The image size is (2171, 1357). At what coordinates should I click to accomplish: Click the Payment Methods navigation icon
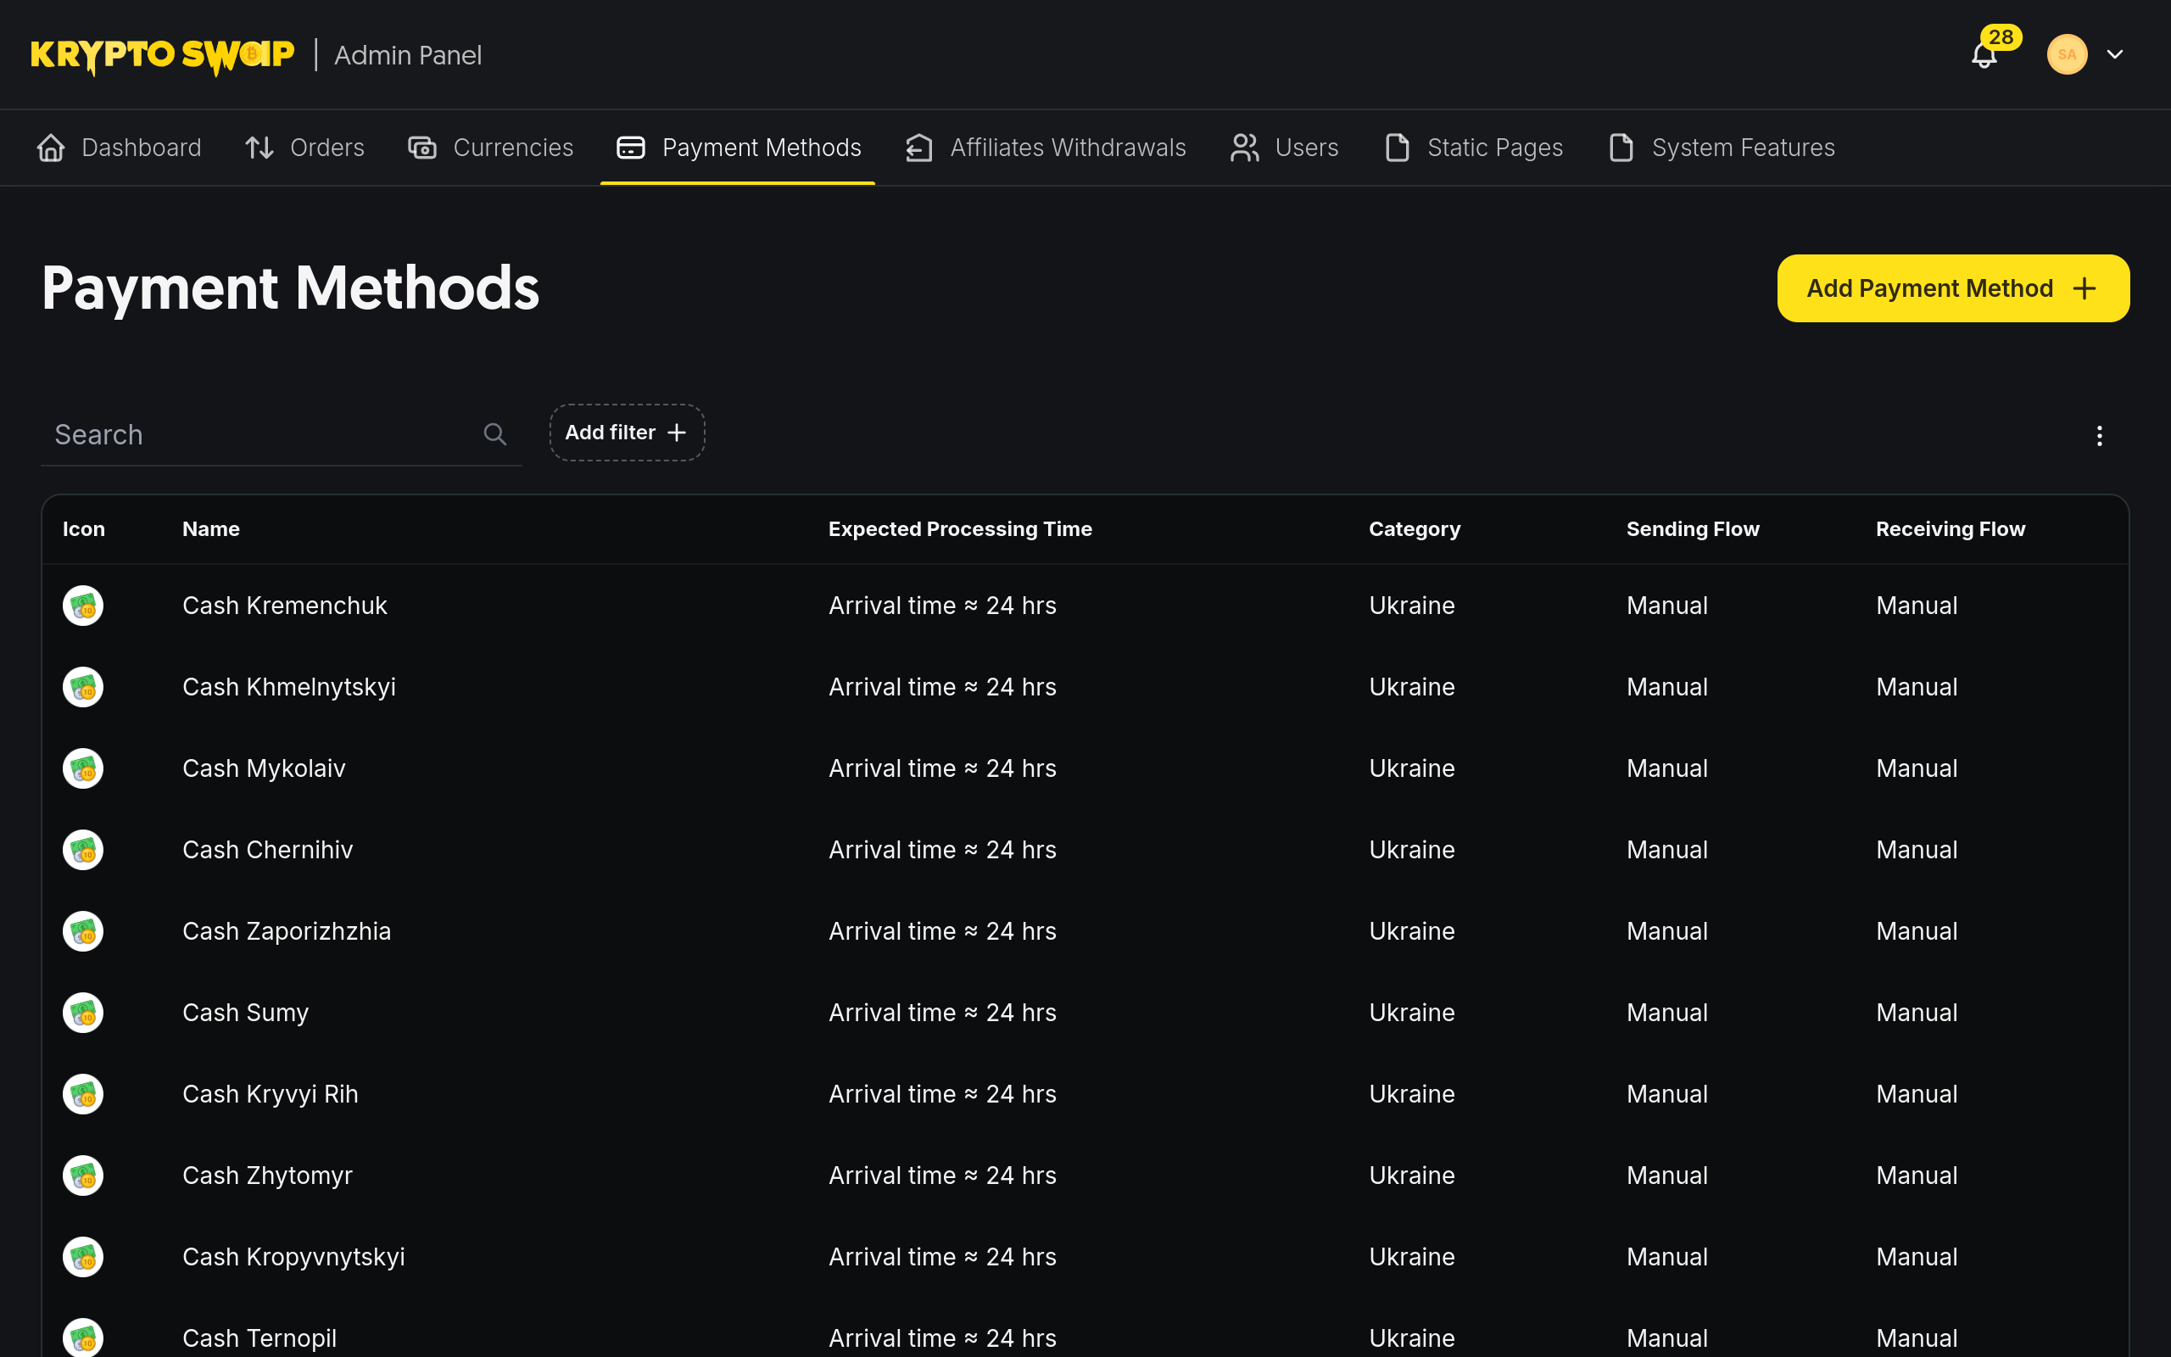pyautogui.click(x=630, y=147)
